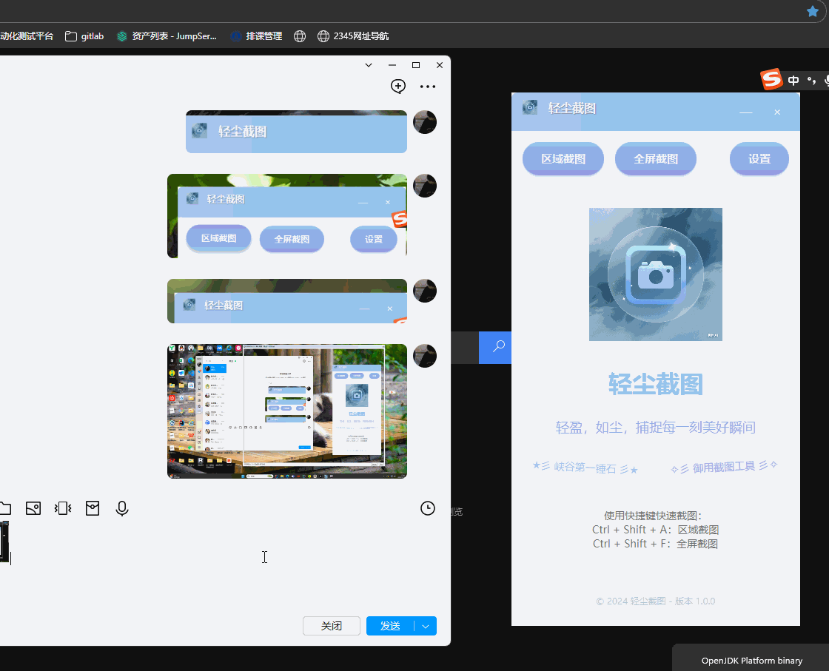The image size is (829, 671).
Task: Click the 关闭 button in chat window
Action: click(x=332, y=626)
